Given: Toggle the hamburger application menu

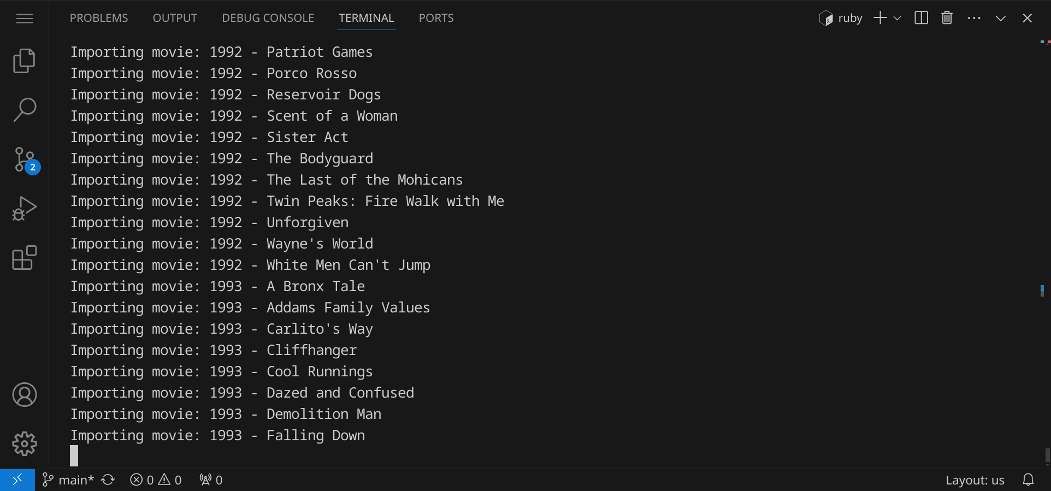Looking at the screenshot, I should (x=24, y=19).
